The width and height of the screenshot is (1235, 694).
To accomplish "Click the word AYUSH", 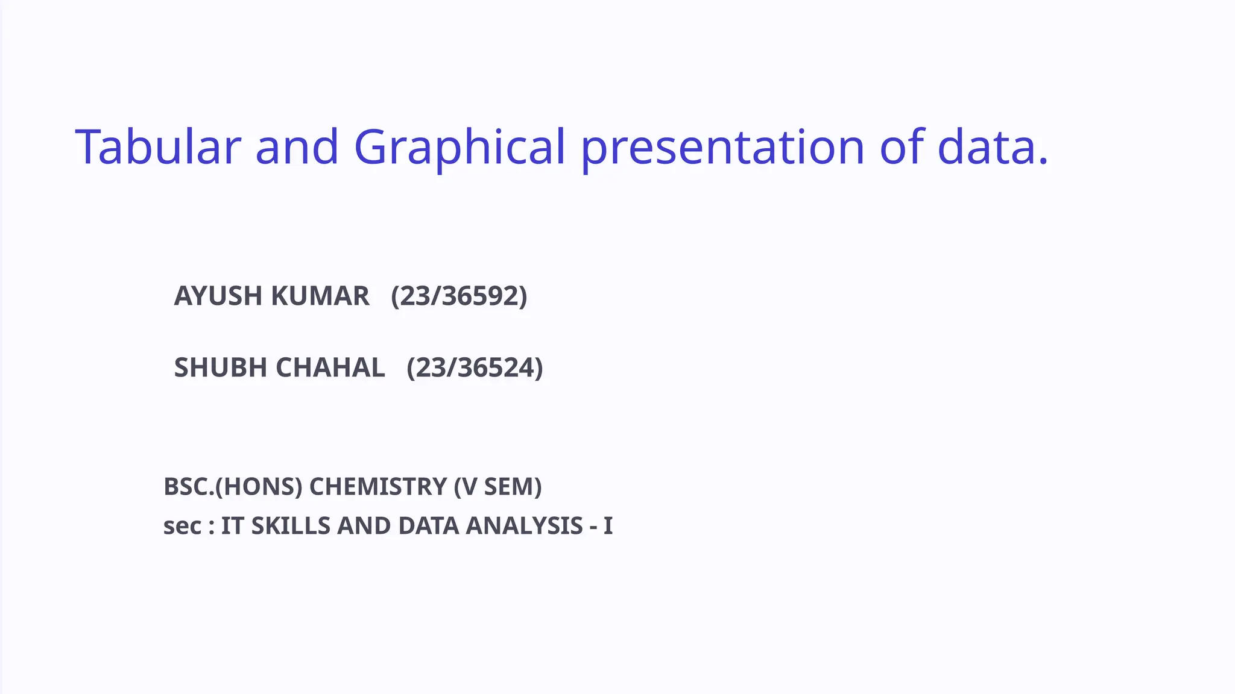I will pyautogui.click(x=218, y=296).
